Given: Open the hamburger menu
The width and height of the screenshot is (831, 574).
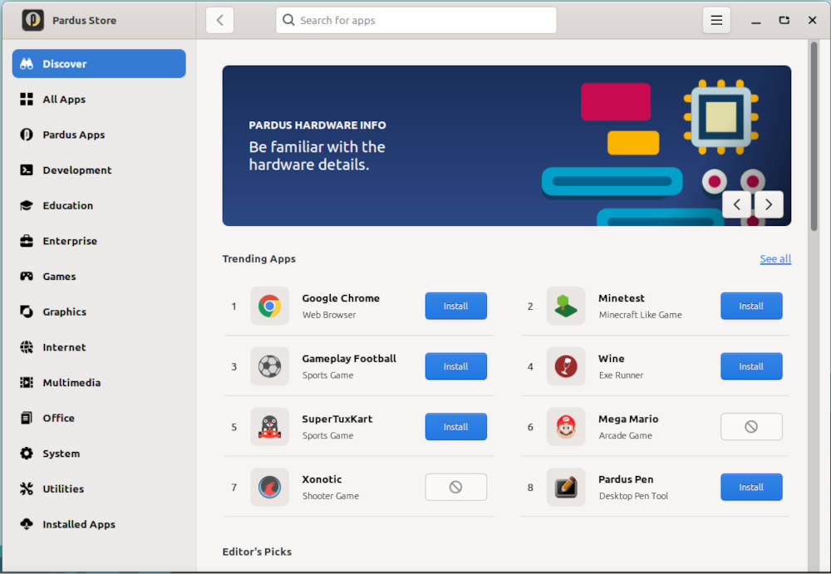Looking at the screenshot, I should click(716, 21).
